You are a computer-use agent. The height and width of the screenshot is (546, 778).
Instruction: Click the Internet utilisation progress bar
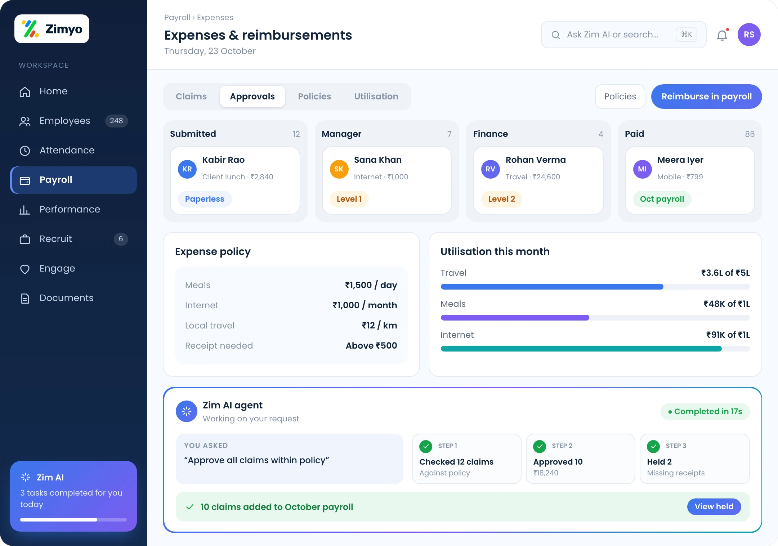point(595,349)
